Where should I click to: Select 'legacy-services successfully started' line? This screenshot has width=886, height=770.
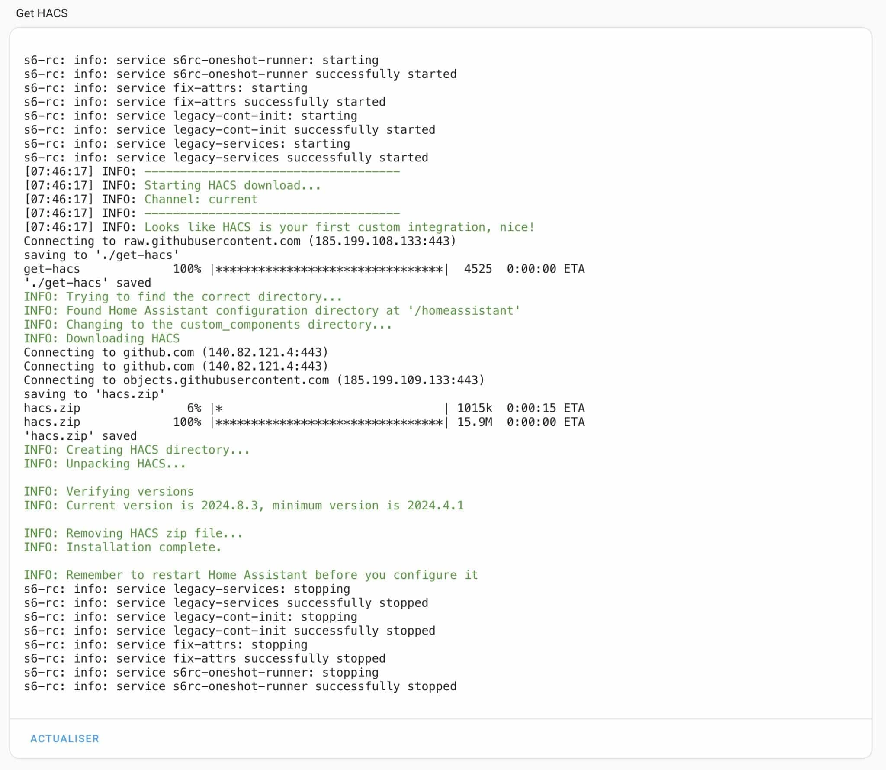pyautogui.click(x=226, y=158)
